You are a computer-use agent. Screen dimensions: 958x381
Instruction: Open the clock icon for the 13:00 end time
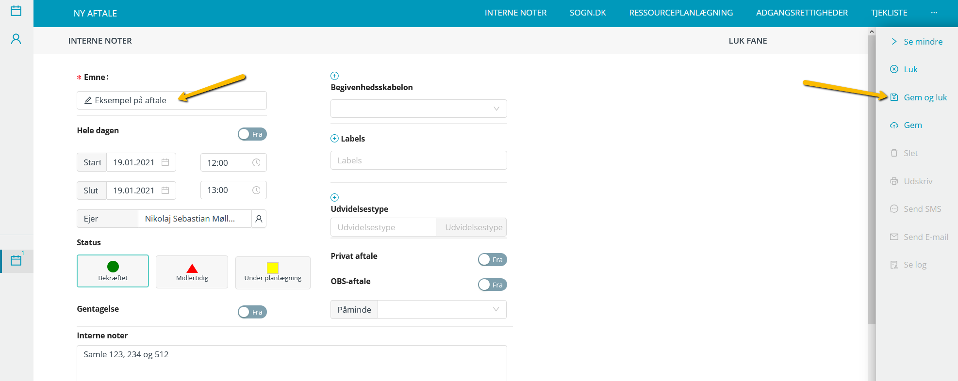pos(256,190)
